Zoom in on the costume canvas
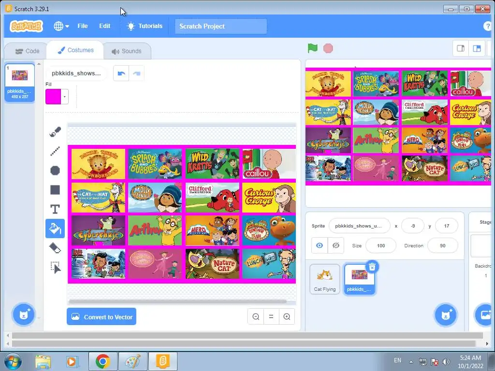This screenshot has width=495, height=371. click(287, 316)
